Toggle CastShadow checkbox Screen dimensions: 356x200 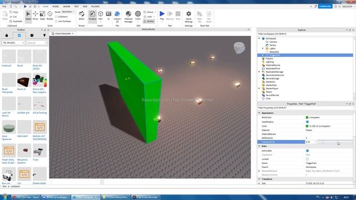point(307,122)
